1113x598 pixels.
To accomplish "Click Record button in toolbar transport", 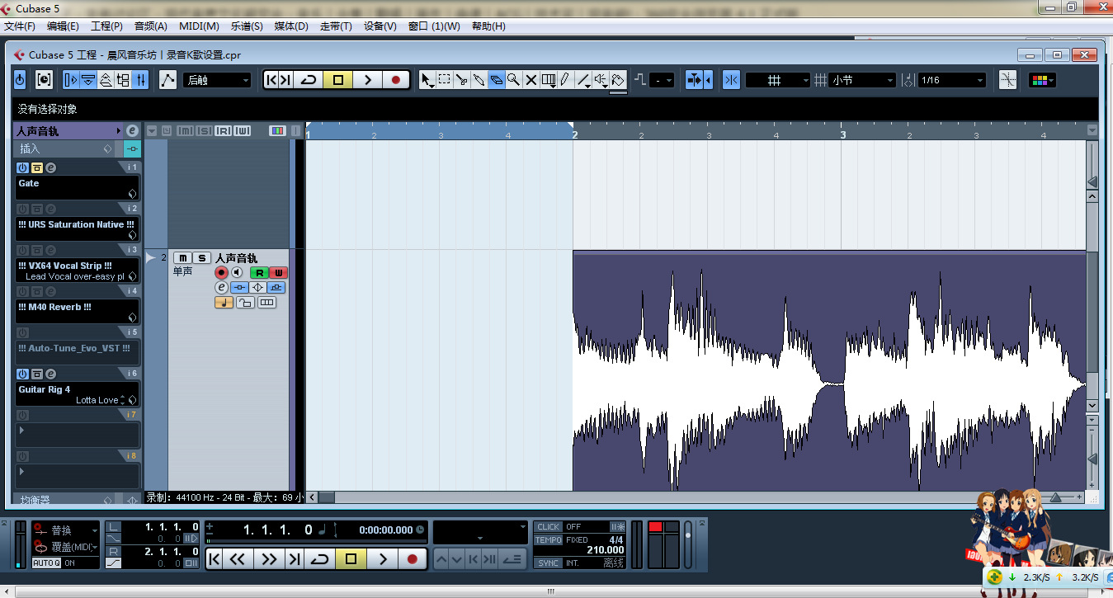I will 396,80.
